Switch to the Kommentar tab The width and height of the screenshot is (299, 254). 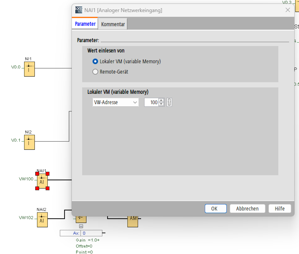click(113, 24)
